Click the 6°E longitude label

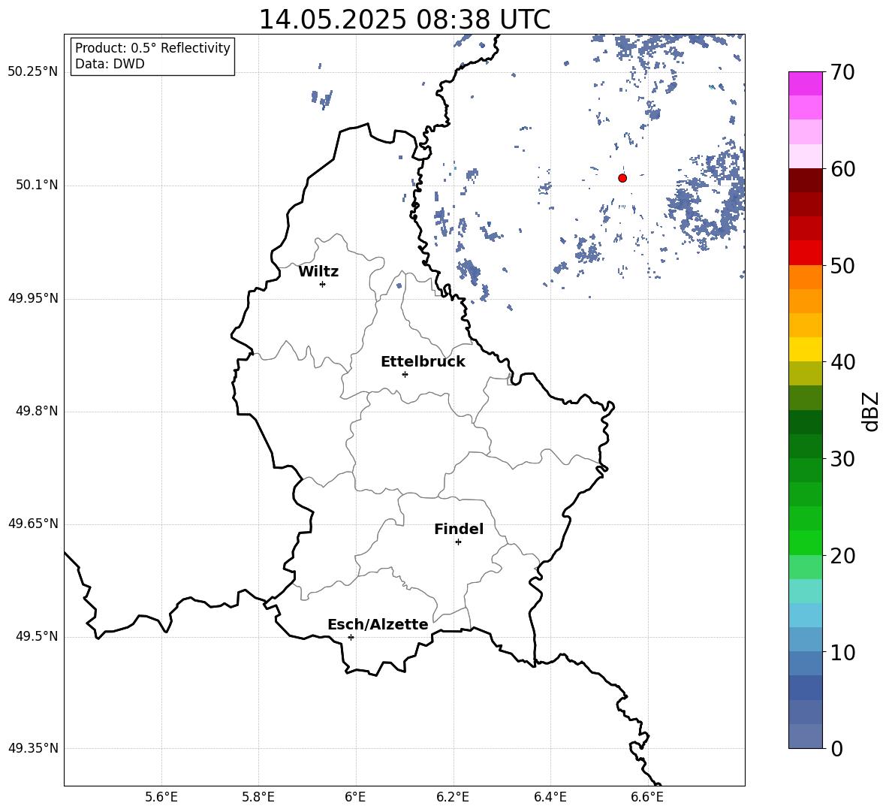(x=355, y=797)
